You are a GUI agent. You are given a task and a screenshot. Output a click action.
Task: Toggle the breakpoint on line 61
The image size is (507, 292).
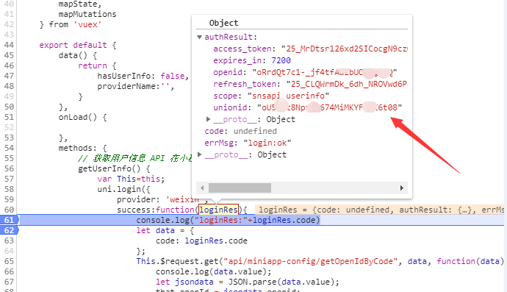pyautogui.click(x=10, y=220)
